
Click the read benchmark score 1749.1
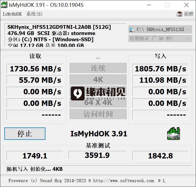(35, 156)
